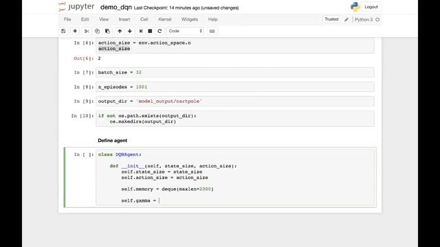Click into the action_size cell In [6]
Viewport: 440px width, 247px height.
[235, 46]
